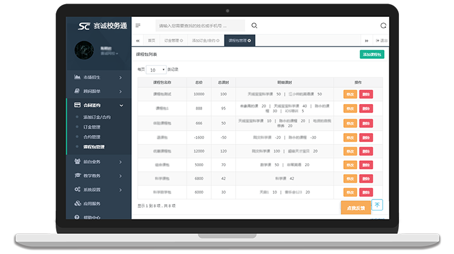The image size is (454, 254).
Task: Click the 顾问跟单 sidebar icon
Action: 77,91
